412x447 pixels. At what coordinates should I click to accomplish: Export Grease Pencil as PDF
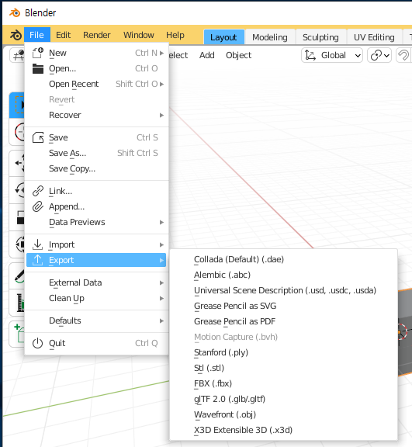(283, 321)
